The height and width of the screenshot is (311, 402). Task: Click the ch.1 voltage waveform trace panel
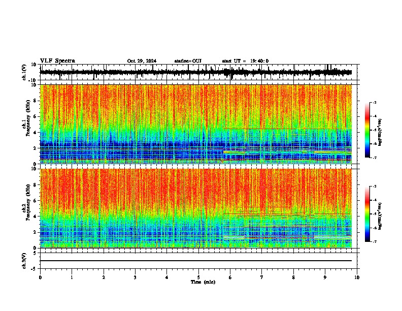coord(198,72)
